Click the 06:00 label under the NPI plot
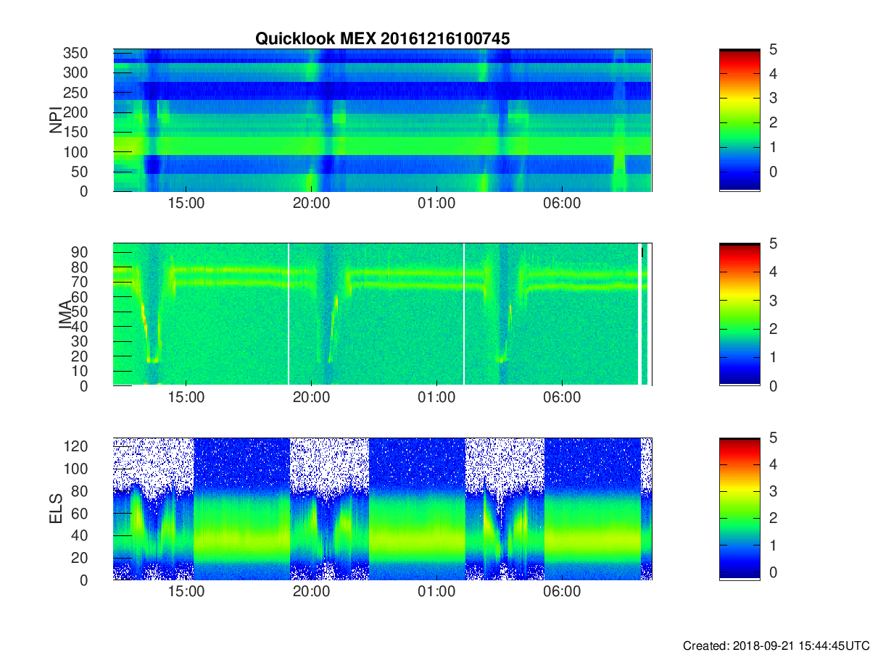Screen dimensions: 870x652 pyautogui.click(x=562, y=204)
